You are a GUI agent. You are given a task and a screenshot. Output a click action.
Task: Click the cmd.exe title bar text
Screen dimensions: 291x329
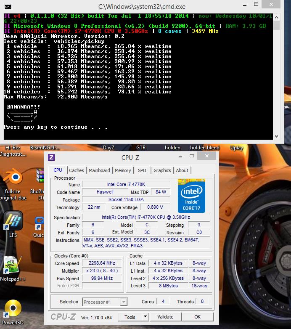tap(142, 7)
